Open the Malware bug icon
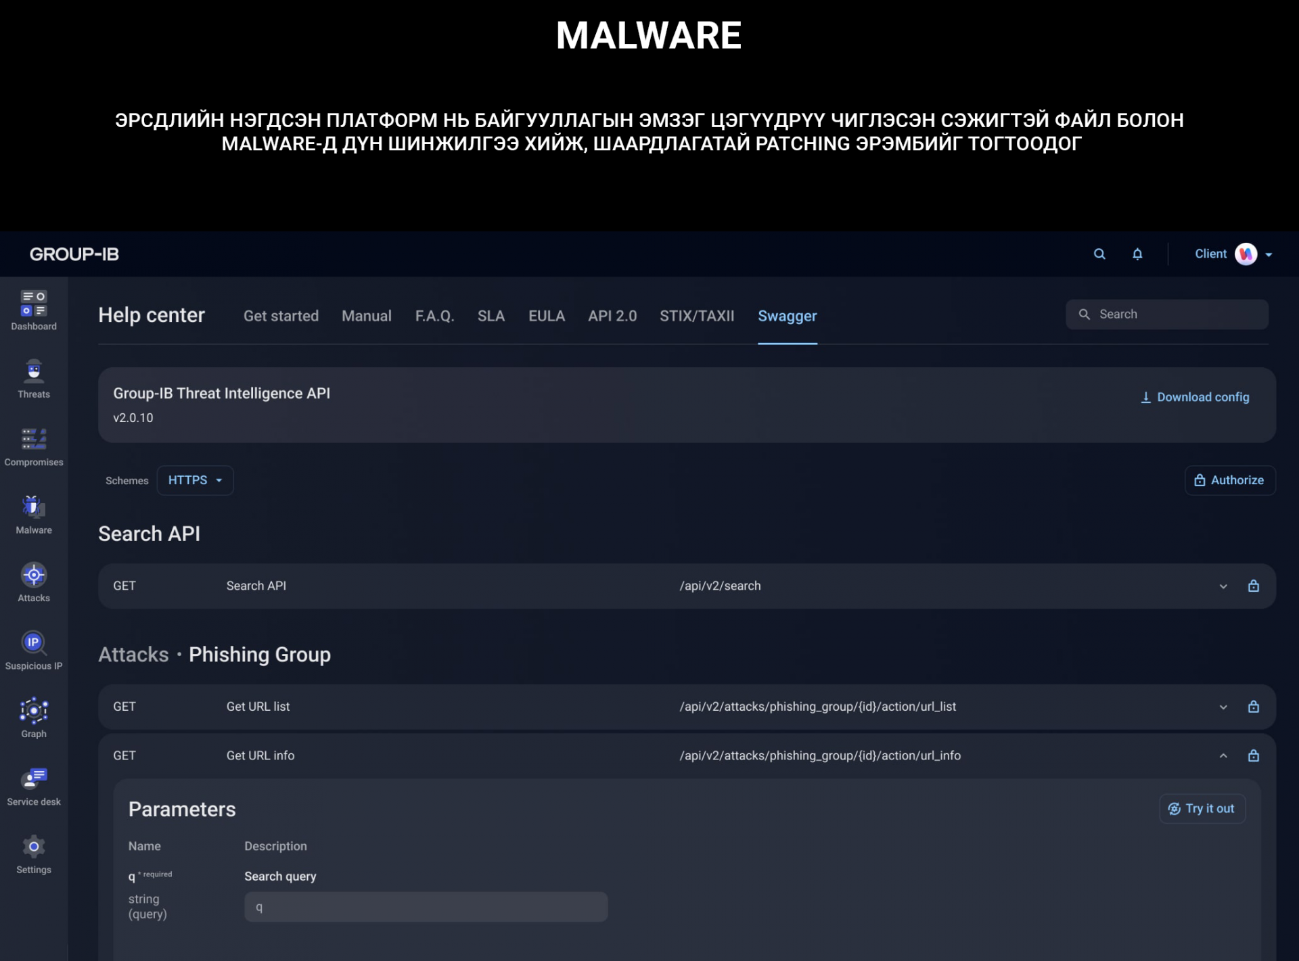The width and height of the screenshot is (1299, 961). 34,507
